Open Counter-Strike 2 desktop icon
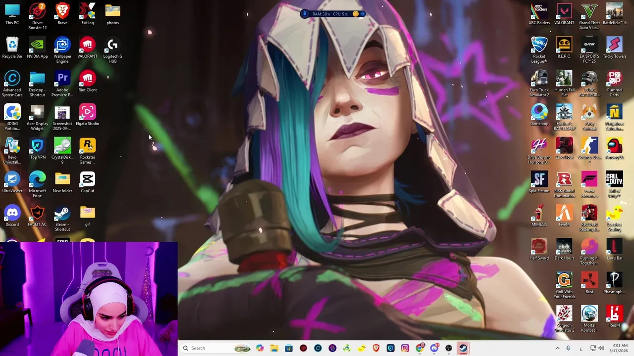Image resolution: width=634 pixels, height=356 pixels. click(589, 150)
